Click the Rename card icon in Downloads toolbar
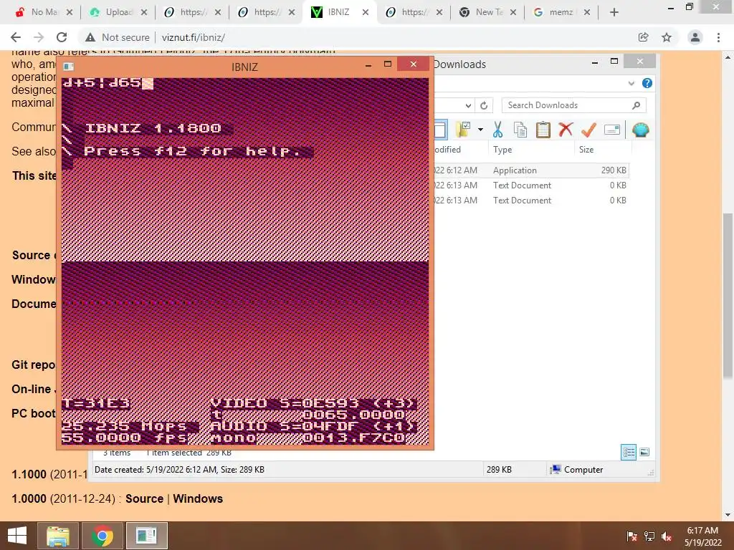Screen dimensions: 734x550 [612, 130]
